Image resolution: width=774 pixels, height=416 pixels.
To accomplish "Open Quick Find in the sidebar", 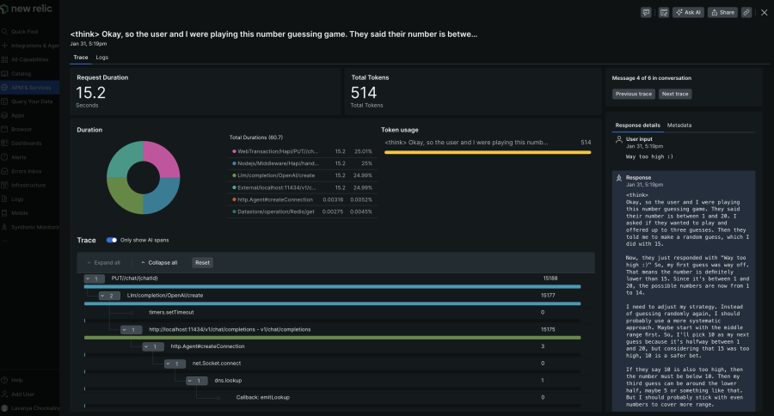I will (24, 32).
